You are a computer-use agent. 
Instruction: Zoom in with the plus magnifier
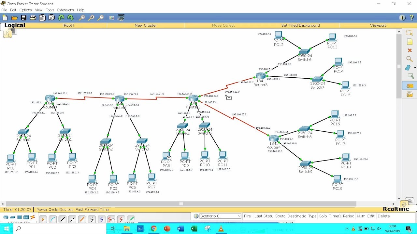coord(82,18)
